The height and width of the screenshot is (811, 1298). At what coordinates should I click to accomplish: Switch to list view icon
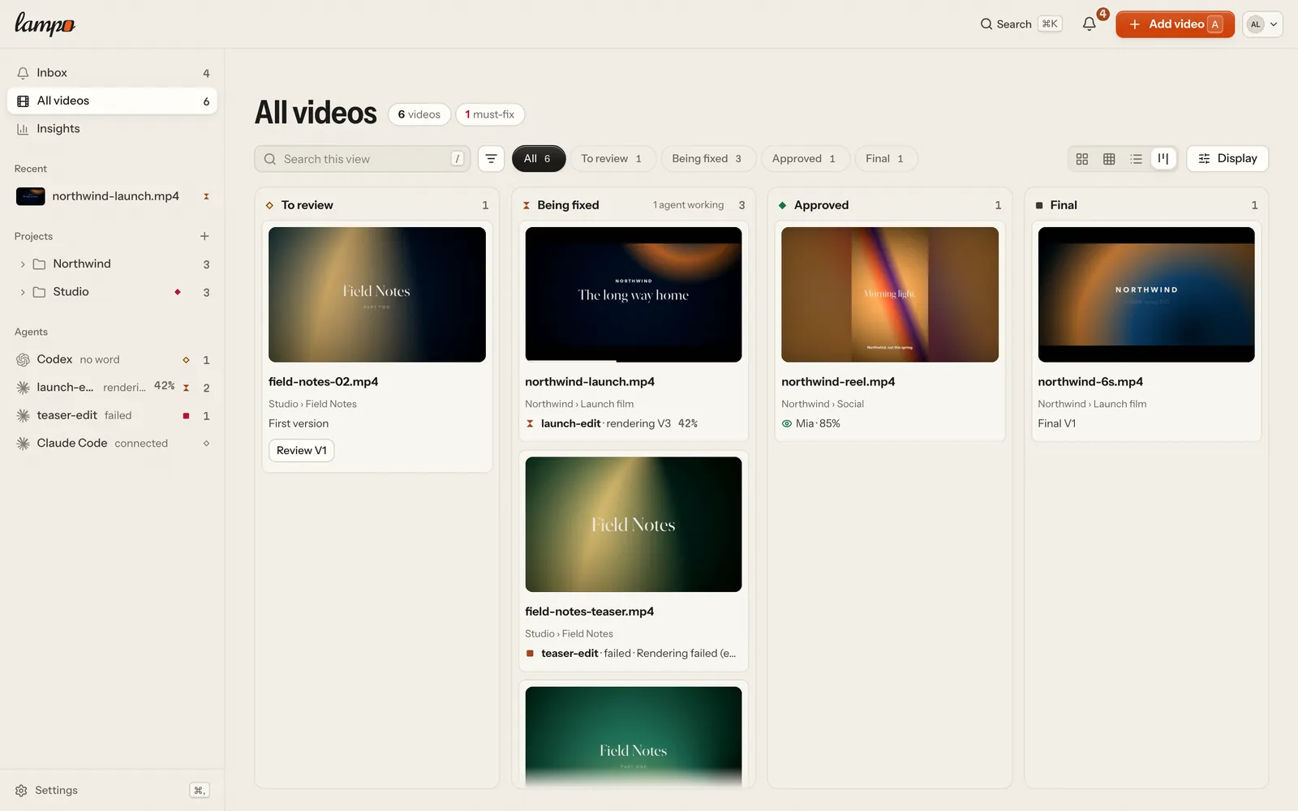[x=1136, y=159]
